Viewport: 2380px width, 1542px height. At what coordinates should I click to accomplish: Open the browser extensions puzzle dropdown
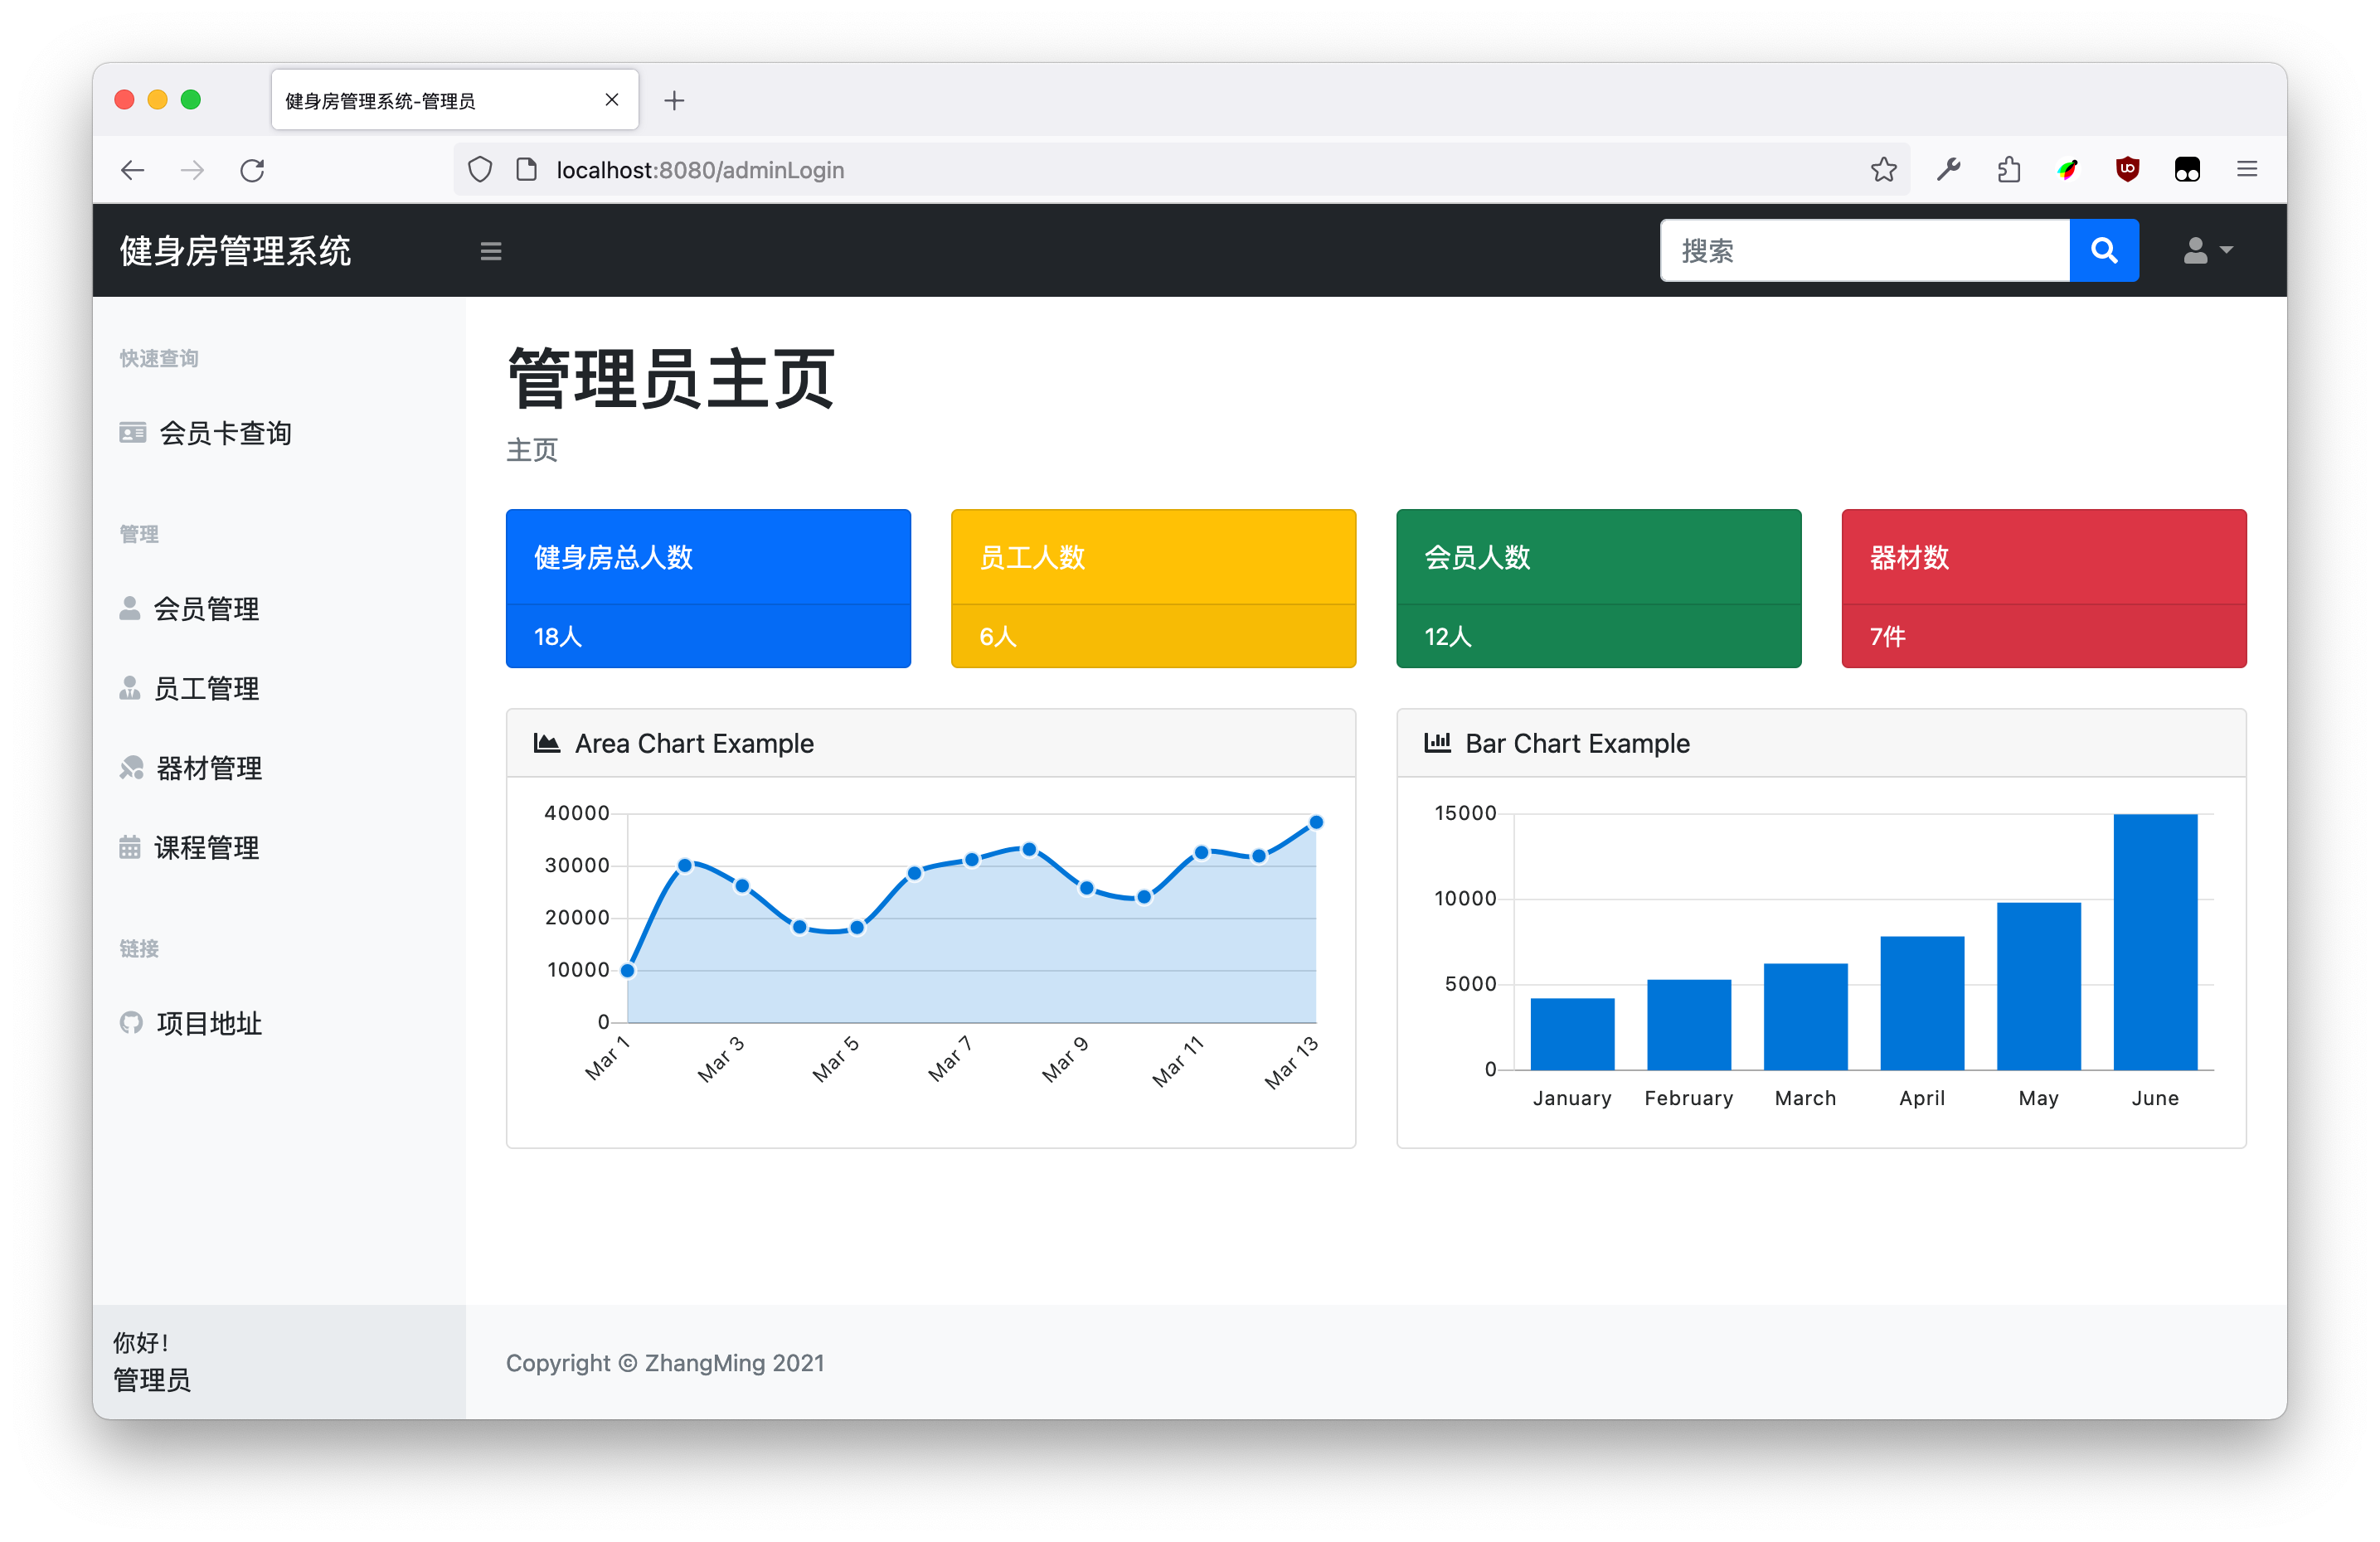coord(2009,169)
